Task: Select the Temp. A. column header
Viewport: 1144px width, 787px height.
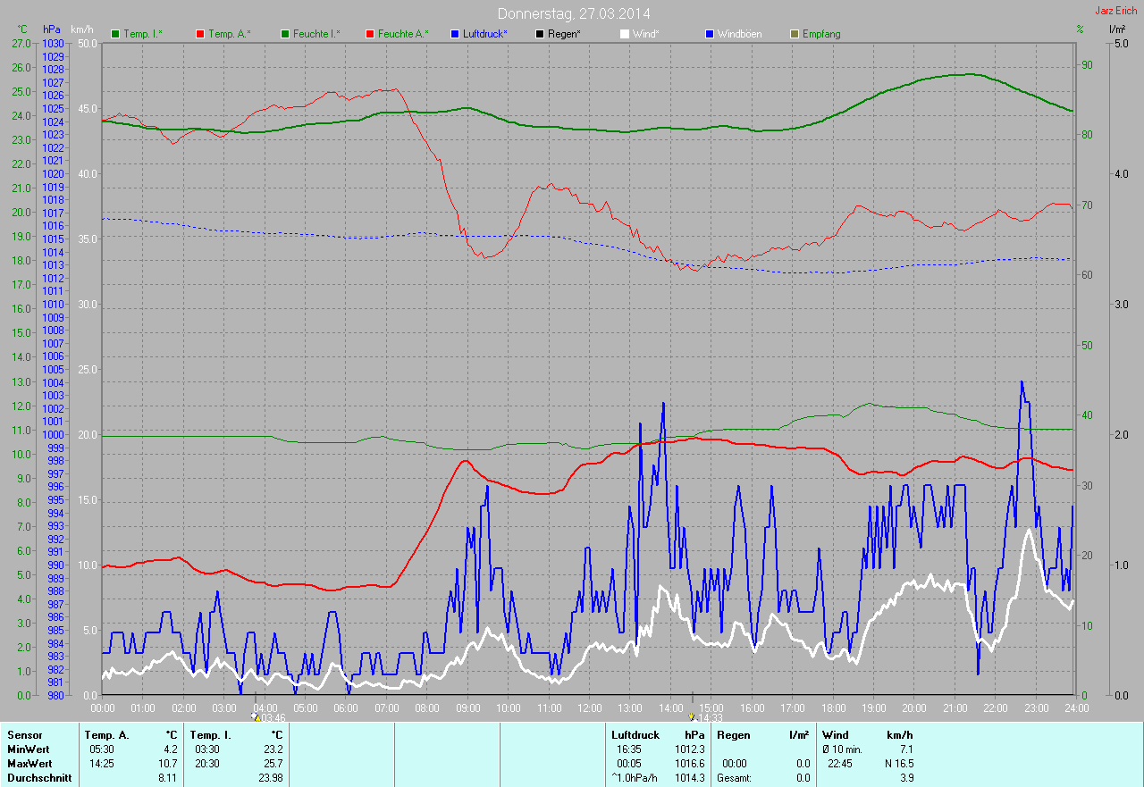Action: coord(106,735)
